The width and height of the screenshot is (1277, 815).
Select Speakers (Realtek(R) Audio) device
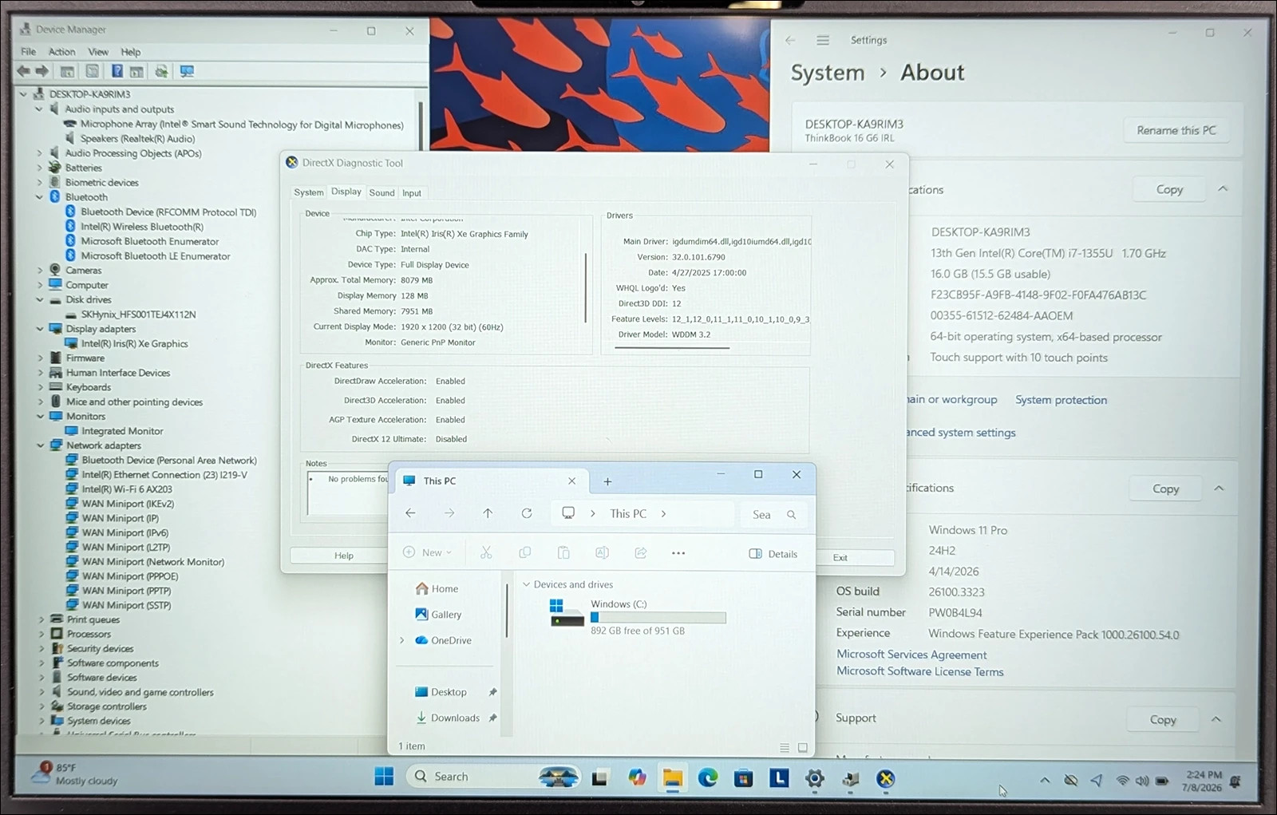pos(137,139)
